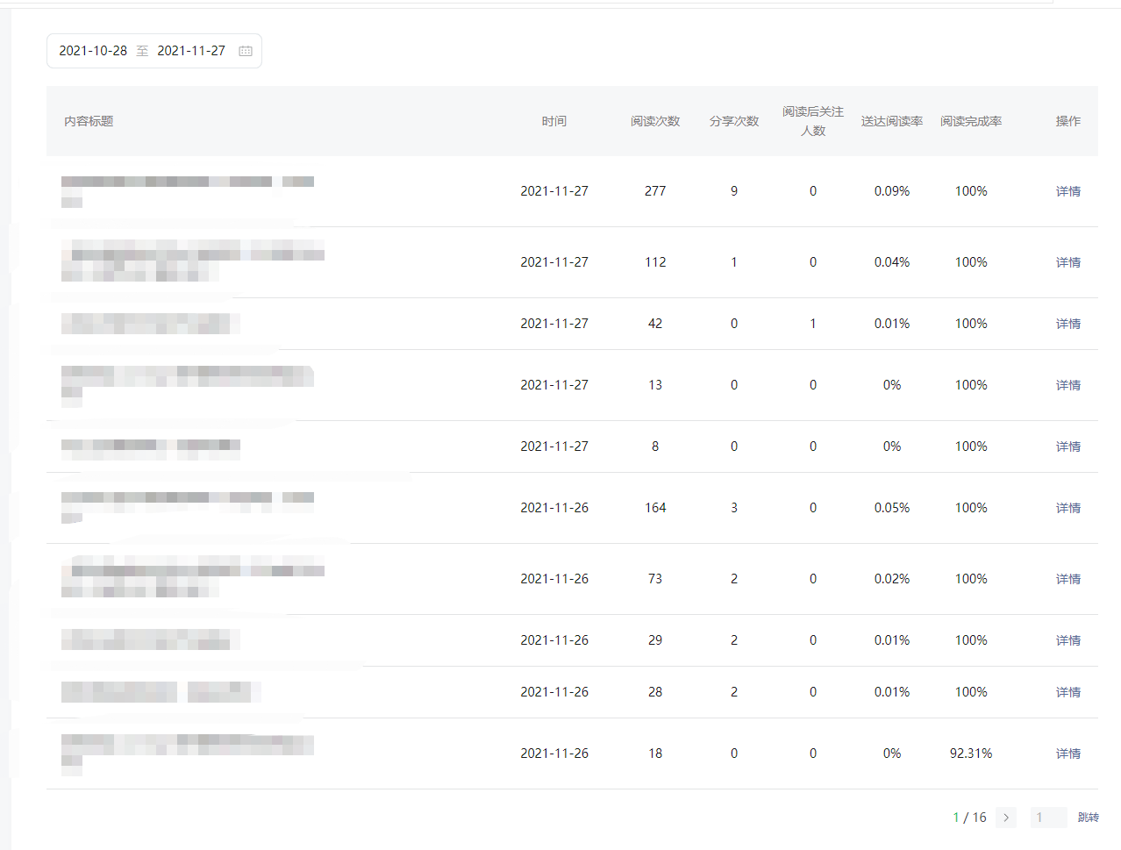Click the start date 2021-10-28 field
The width and height of the screenshot is (1121, 850).
[x=93, y=51]
